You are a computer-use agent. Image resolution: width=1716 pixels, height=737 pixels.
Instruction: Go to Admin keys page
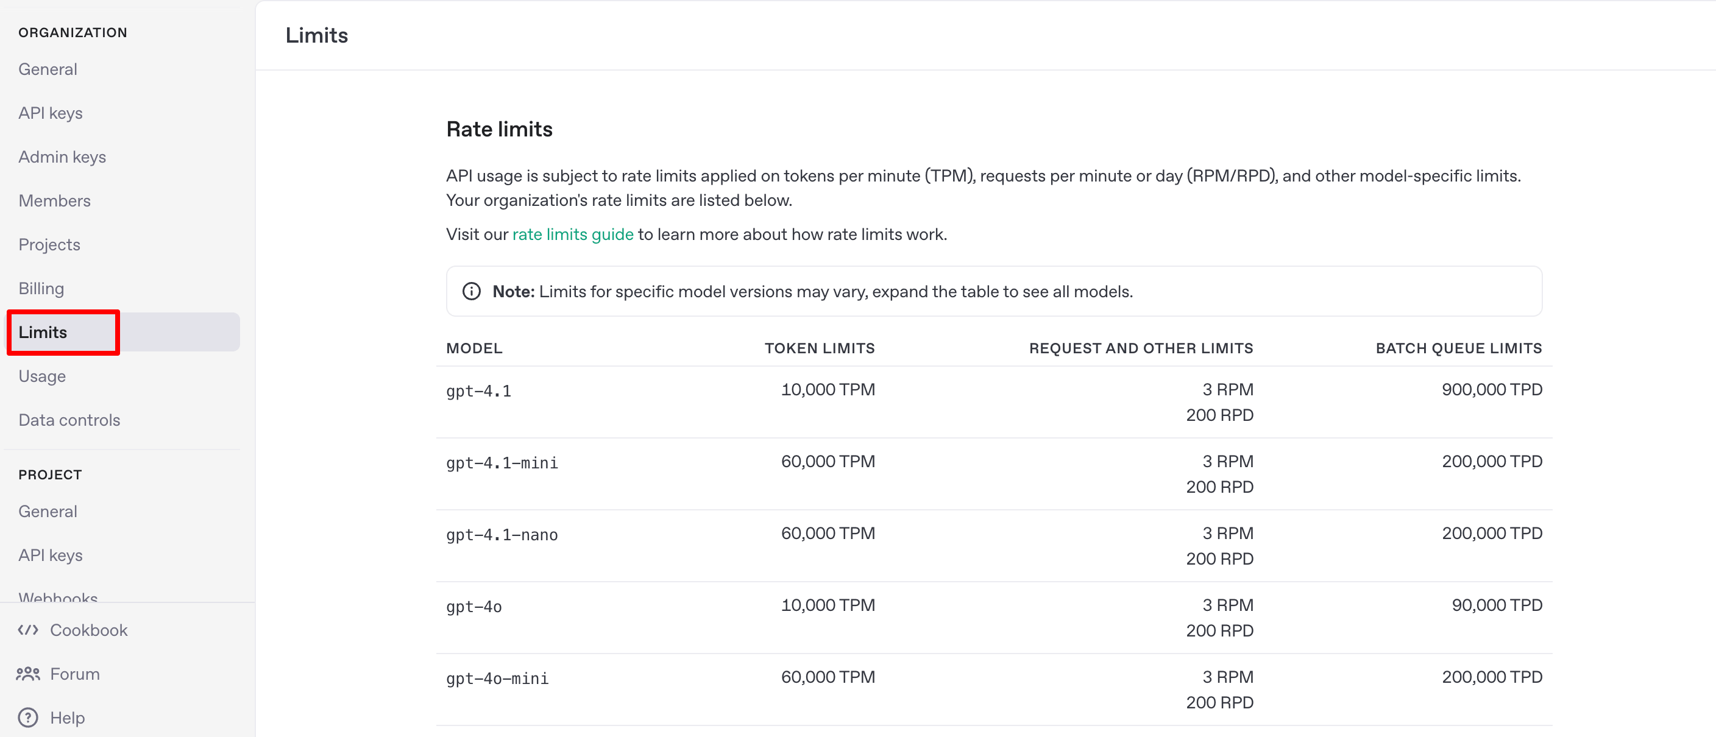[63, 157]
